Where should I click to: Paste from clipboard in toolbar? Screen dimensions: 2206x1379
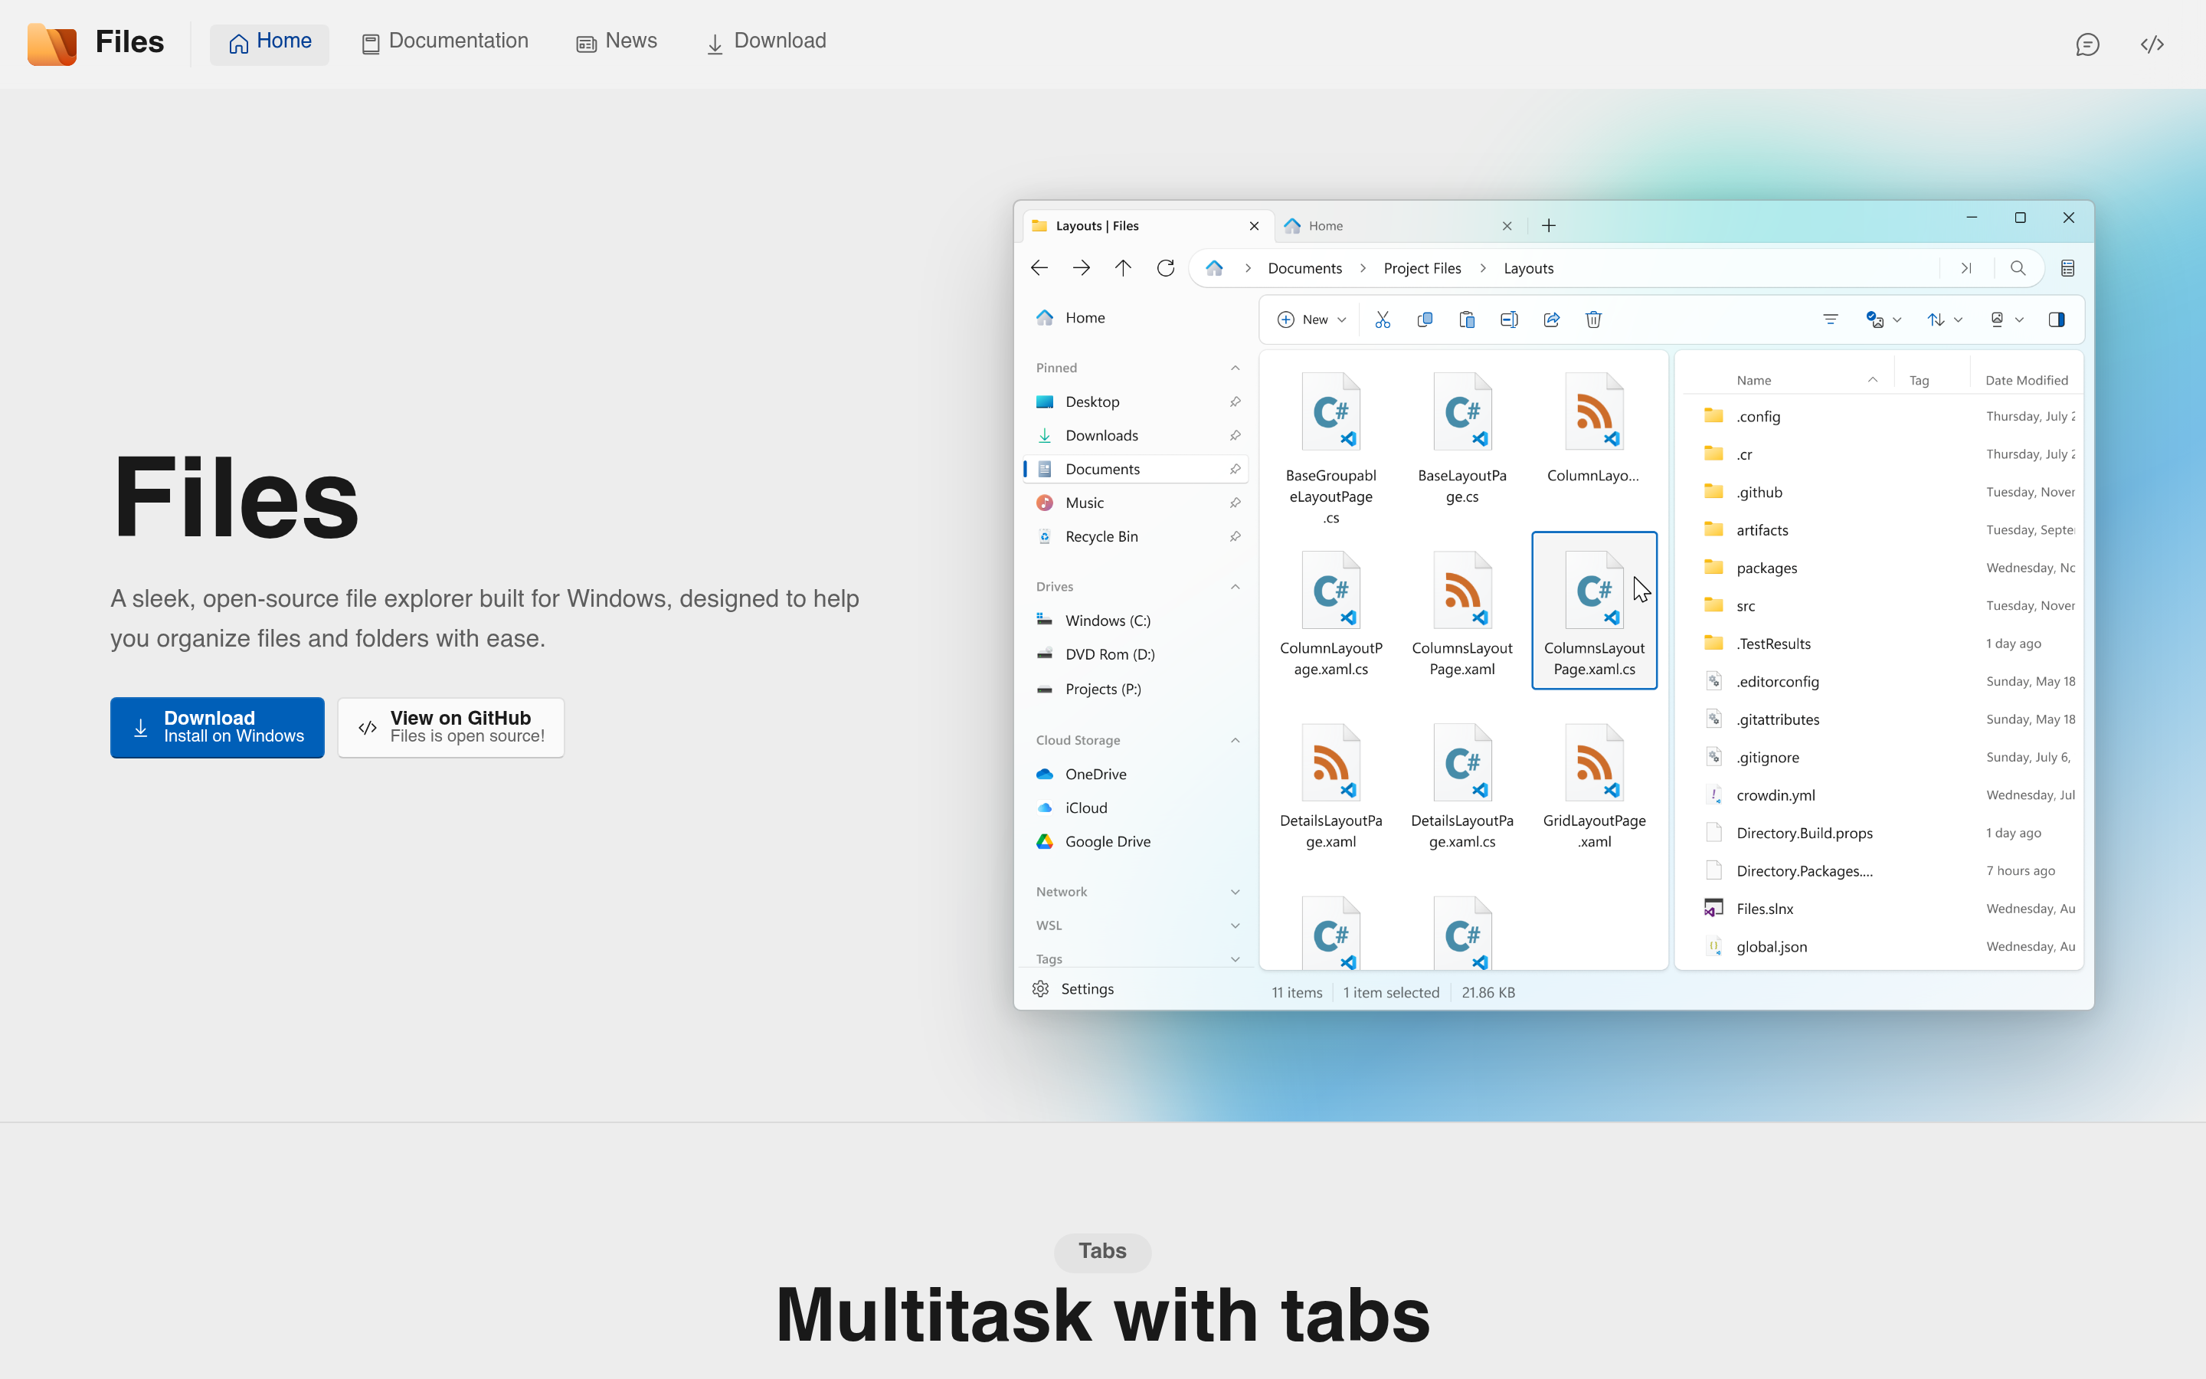coord(1467,319)
